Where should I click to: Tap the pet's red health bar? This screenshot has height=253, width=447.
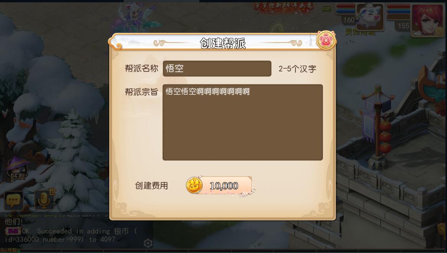click(x=346, y=6)
